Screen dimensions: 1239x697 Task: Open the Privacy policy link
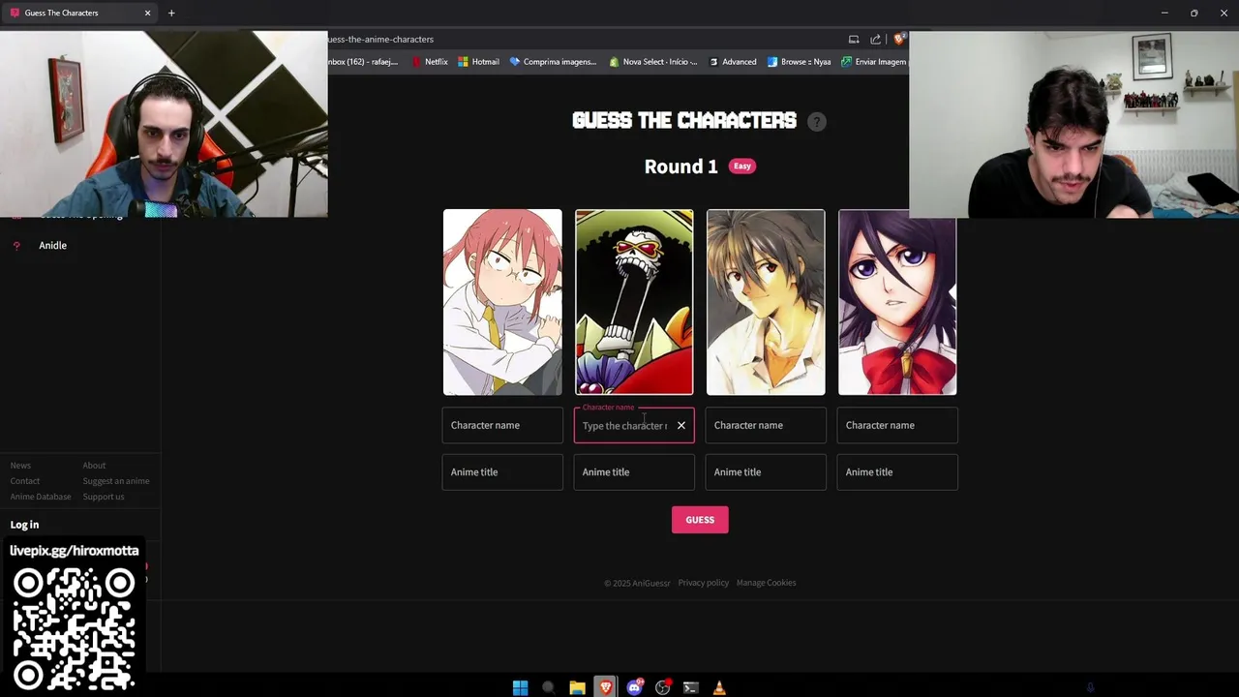(704, 583)
